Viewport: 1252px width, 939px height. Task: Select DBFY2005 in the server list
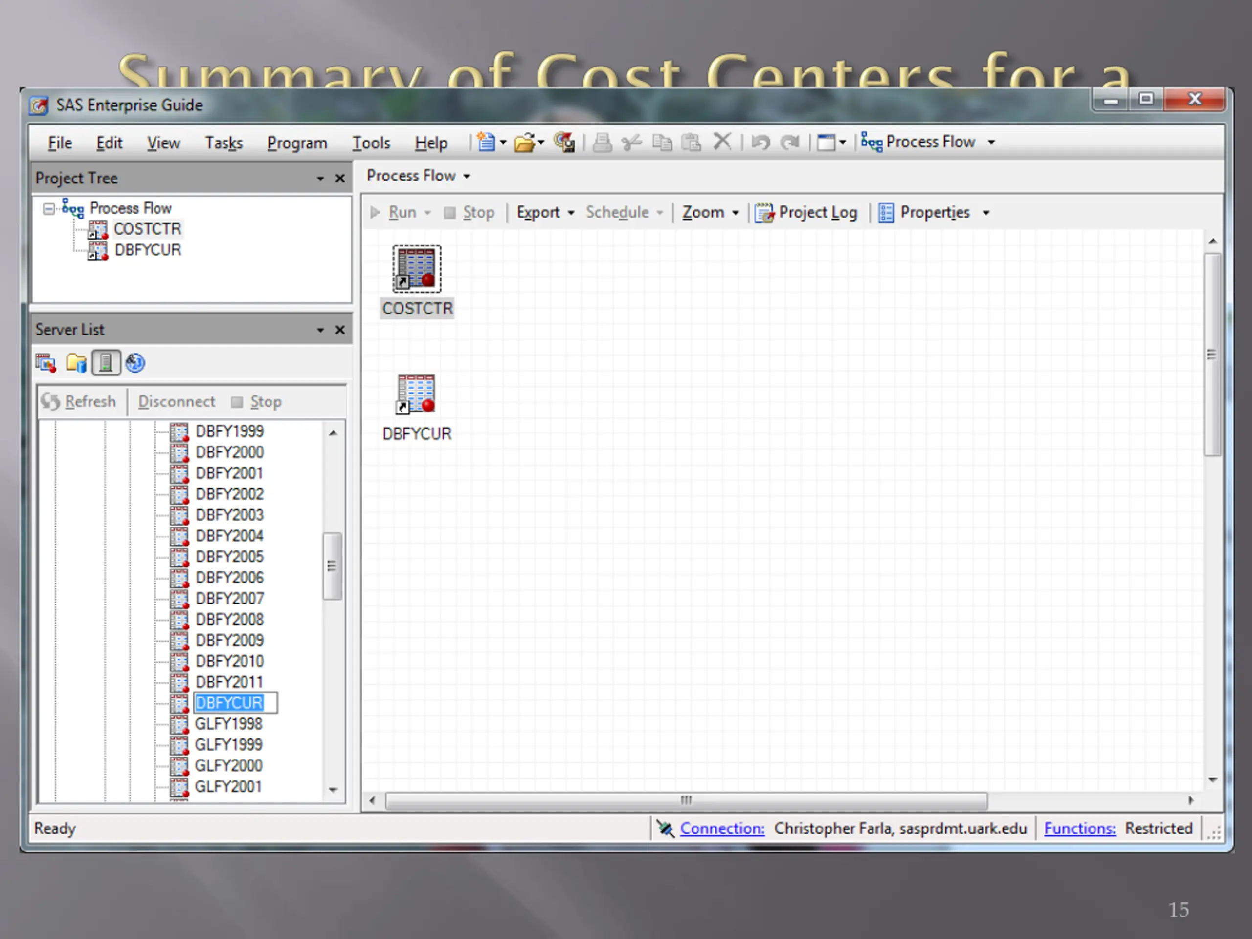point(230,557)
